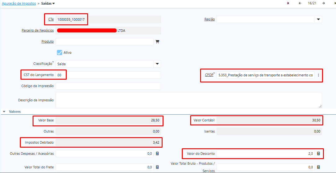Image resolution: width=336 pixels, height=173 pixels.
Task: Go to first record navigation icon
Action: tap(288, 3)
